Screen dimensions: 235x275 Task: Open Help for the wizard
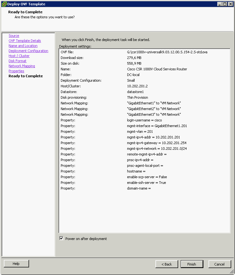[x=16, y=264]
